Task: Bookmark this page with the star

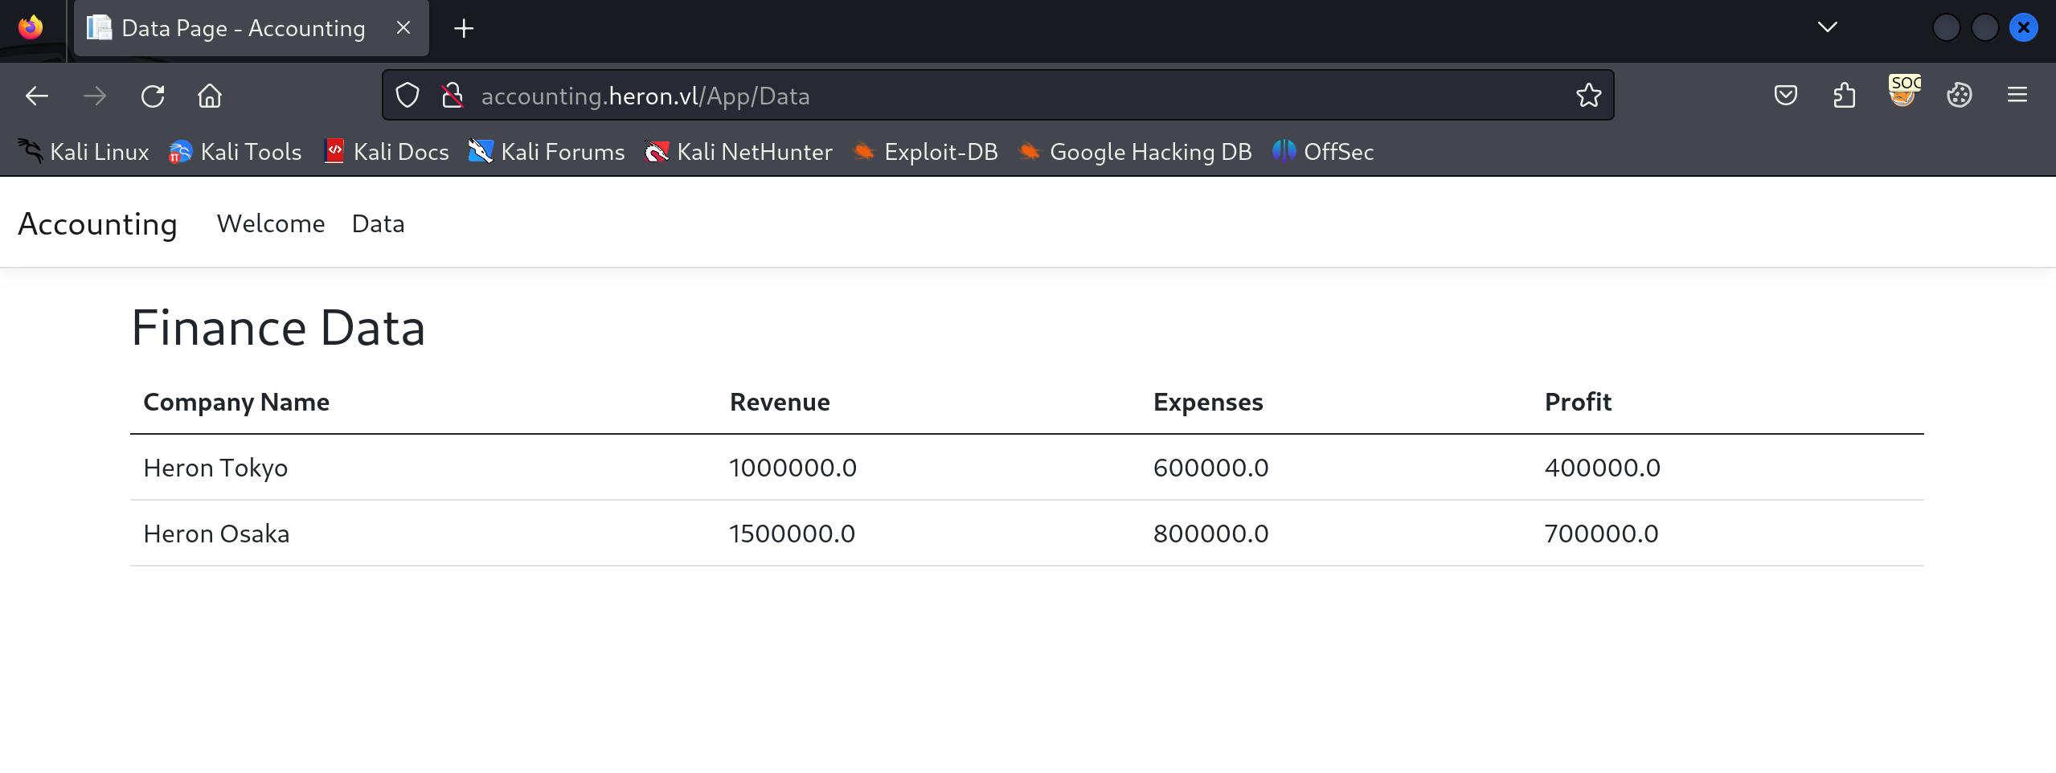Action: (x=1588, y=96)
